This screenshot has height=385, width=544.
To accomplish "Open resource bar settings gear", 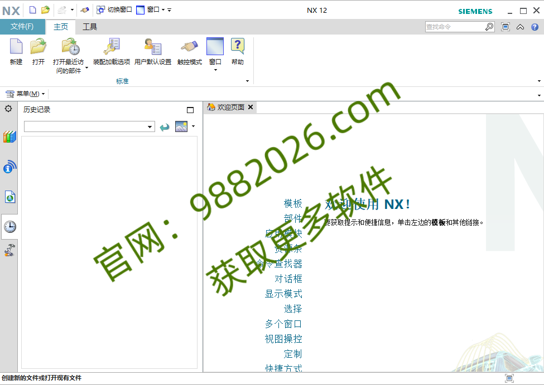I will point(8,109).
